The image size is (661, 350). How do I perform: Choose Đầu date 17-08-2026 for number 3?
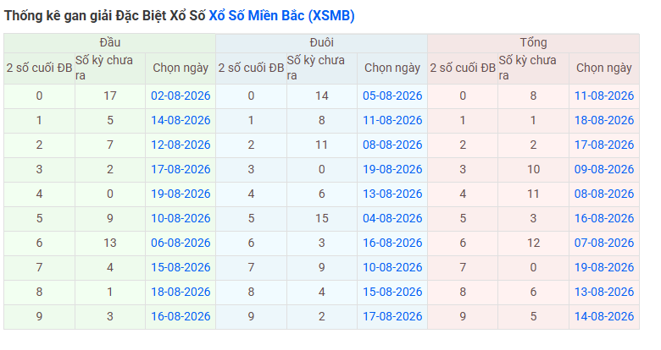tap(181, 169)
